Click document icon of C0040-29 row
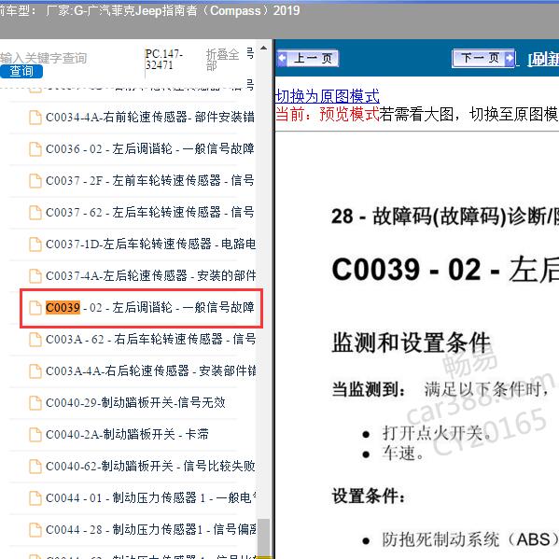559x559 pixels. click(x=35, y=403)
